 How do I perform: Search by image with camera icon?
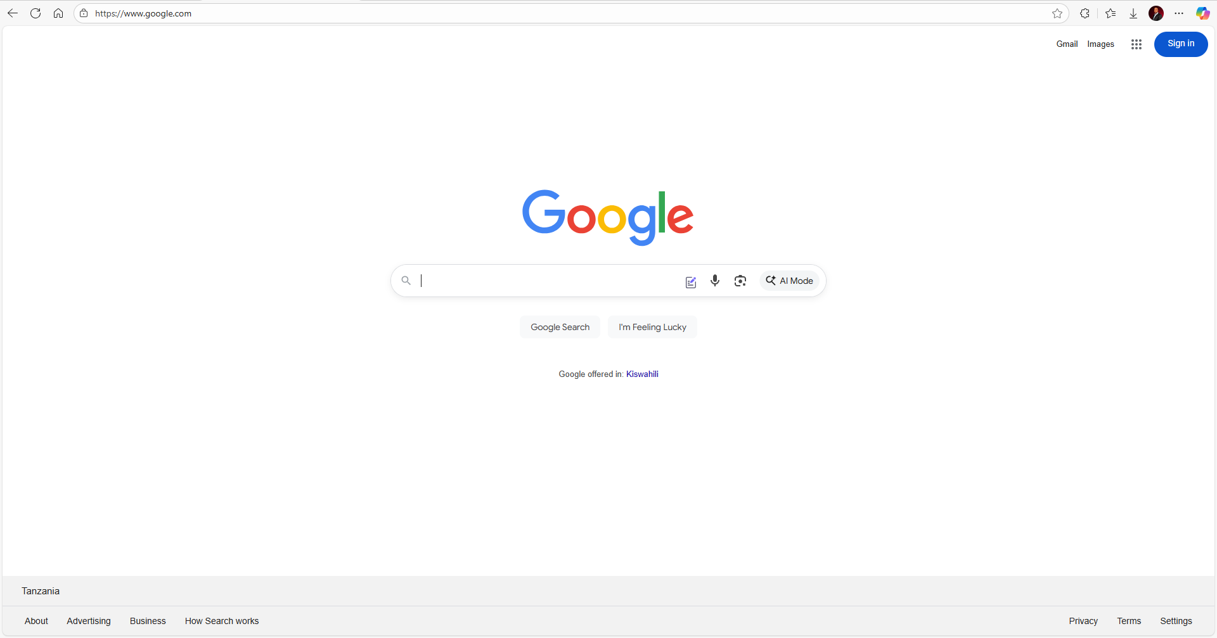coord(740,281)
